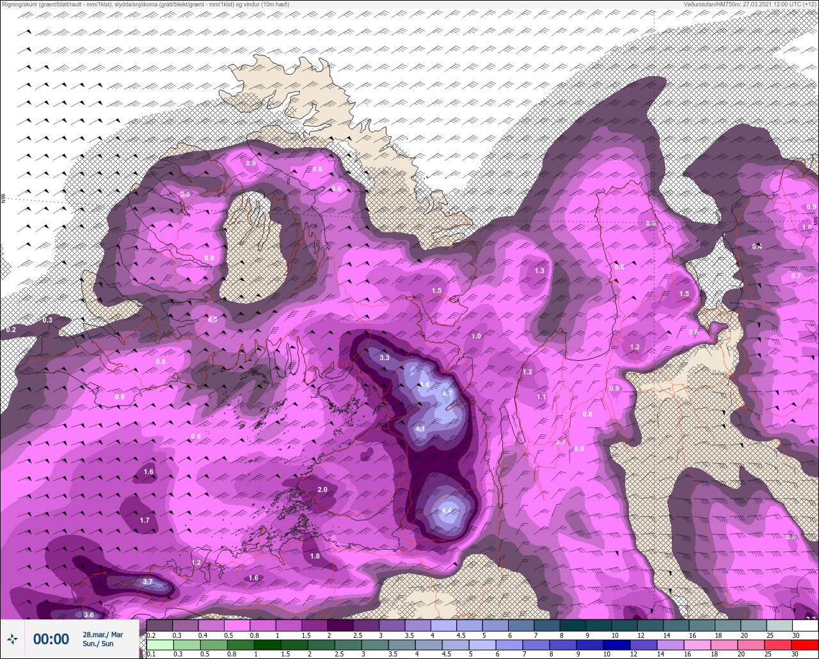Select upper legend pink swatch starting at 0.8
Viewport: 819px width, 659px height.
pyautogui.click(x=263, y=625)
